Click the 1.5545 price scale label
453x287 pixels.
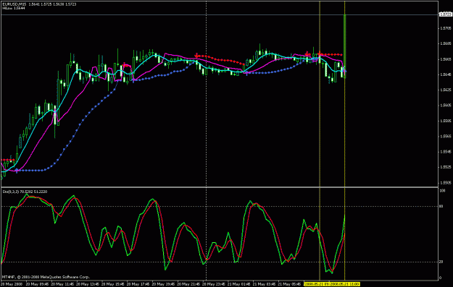pyautogui.click(x=445, y=152)
